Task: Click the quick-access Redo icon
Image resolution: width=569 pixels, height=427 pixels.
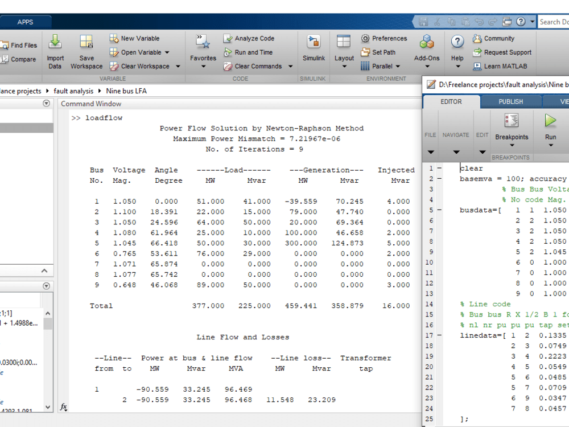Action: click(x=493, y=22)
